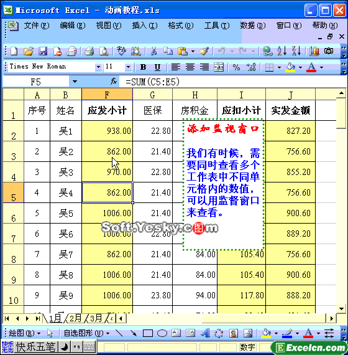Click the fx Insert Function button
Screen dimensions: 348x355
[x=114, y=82]
